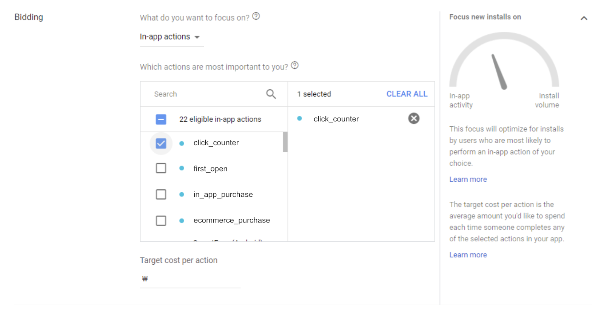Click help icon beside important actions question

pyautogui.click(x=295, y=65)
